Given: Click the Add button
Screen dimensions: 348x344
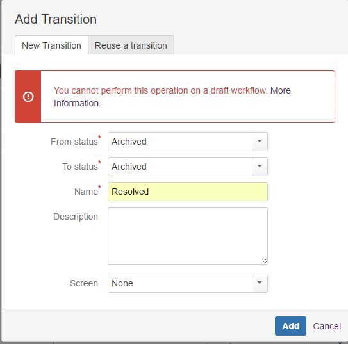Looking at the screenshot, I should tap(290, 326).
